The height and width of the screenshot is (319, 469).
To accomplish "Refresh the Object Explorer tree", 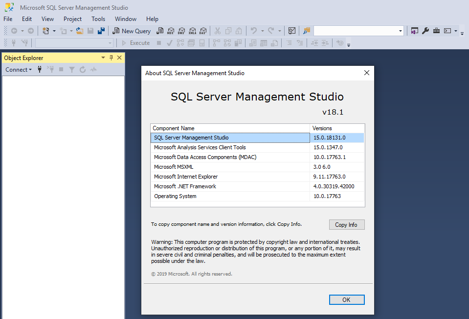I will click(x=82, y=69).
